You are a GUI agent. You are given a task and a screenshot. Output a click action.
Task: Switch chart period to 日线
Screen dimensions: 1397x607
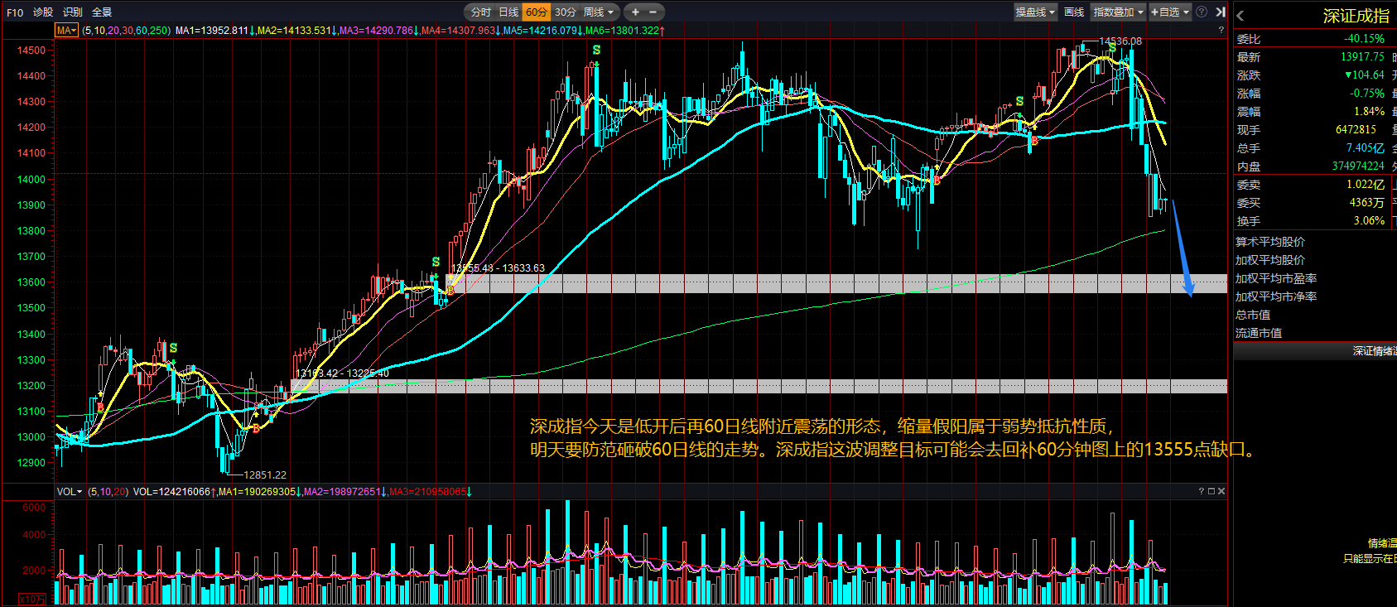coord(508,12)
